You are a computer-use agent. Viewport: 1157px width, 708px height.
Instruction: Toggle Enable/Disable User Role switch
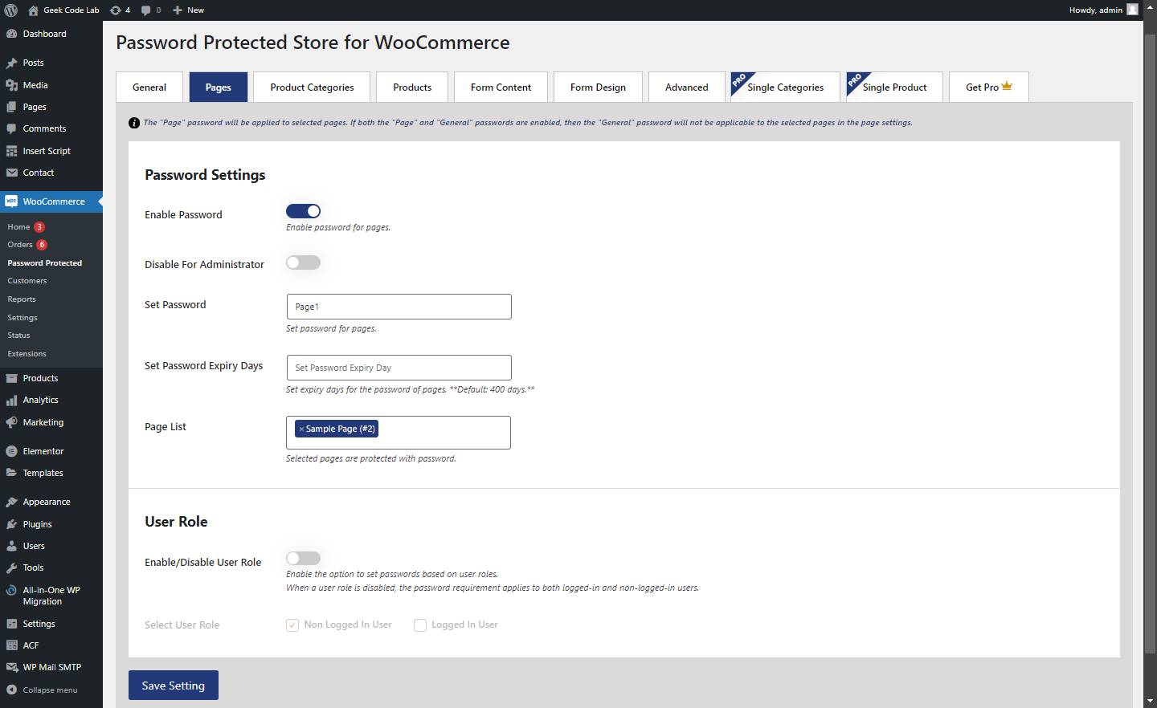coord(303,558)
